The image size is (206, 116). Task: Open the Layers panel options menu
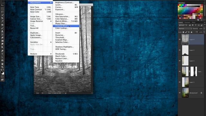tap(205, 23)
